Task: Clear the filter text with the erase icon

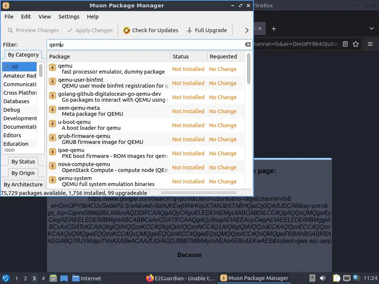Action: (x=248, y=44)
